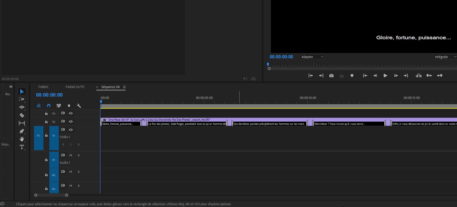
Task: Select the Type tool
Action: click(x=22, y=147)
